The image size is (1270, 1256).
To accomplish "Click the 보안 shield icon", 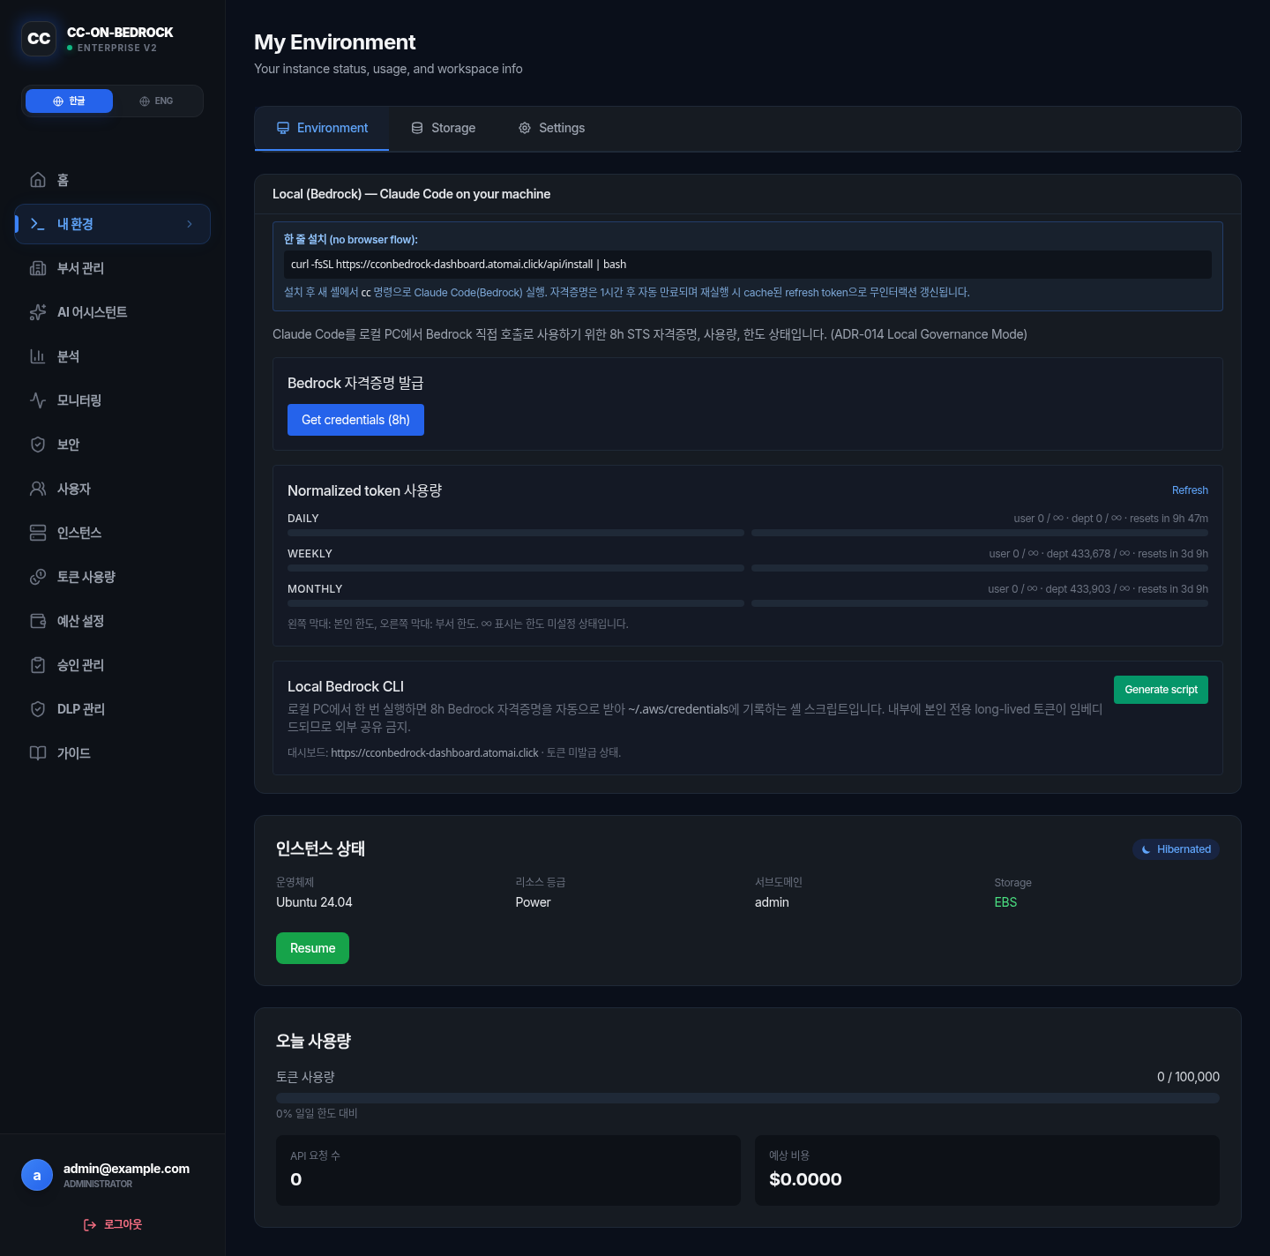I will 38,445.
